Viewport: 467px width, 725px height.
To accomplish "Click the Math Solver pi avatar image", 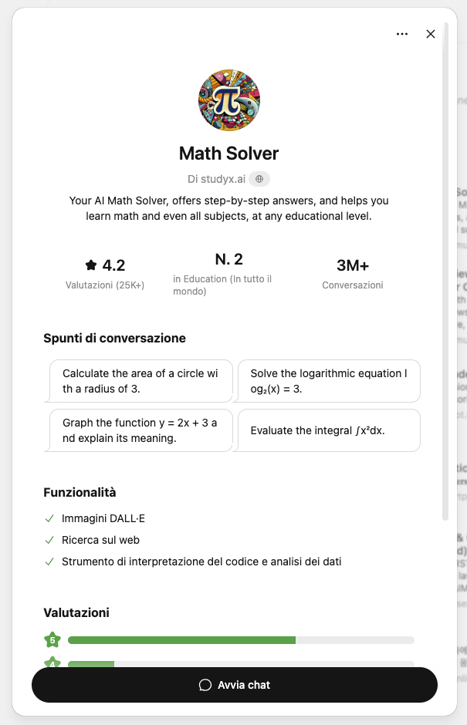I will click(x=228, y=99).
